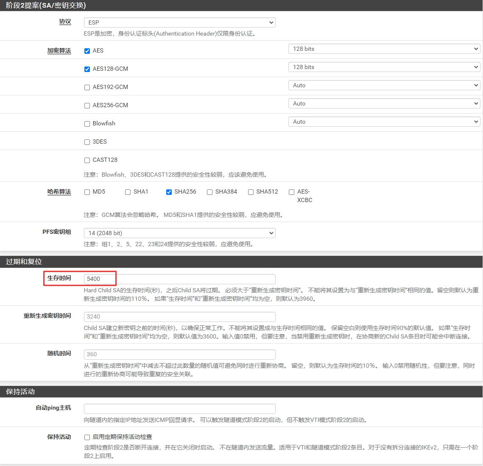Expand the AES128-GCM key length dropdown
The width and height of the screenshot is (483, 466).
pyautogui.click(x=384, y=67)
